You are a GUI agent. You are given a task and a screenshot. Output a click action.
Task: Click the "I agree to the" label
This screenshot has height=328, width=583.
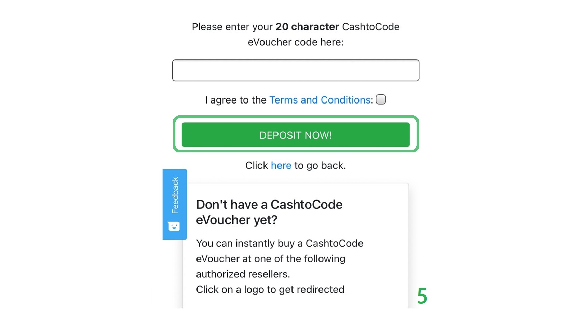pos(235,100)
